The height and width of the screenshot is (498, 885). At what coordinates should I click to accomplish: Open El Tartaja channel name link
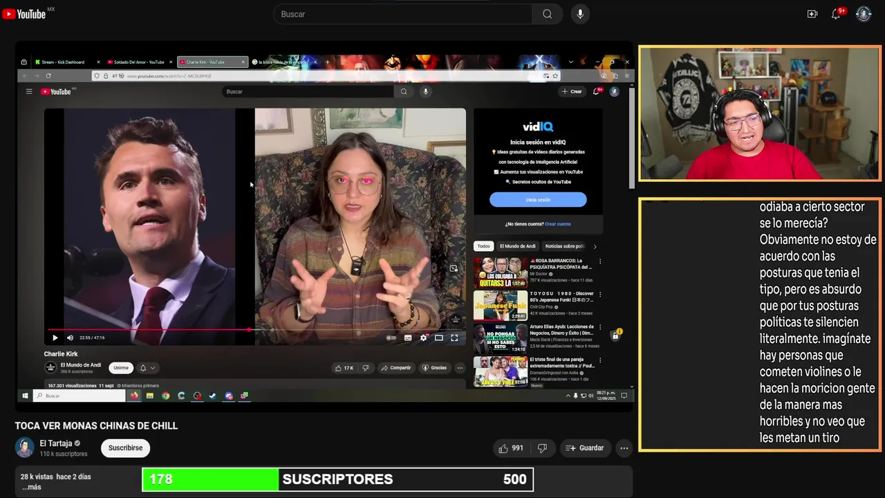click(56, 443)
